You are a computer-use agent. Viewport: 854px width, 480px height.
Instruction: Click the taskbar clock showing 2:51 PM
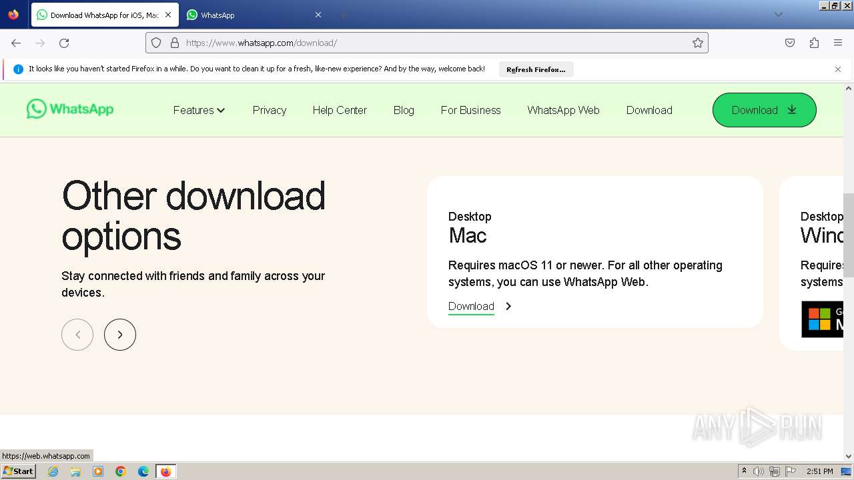tap(819, 471)
